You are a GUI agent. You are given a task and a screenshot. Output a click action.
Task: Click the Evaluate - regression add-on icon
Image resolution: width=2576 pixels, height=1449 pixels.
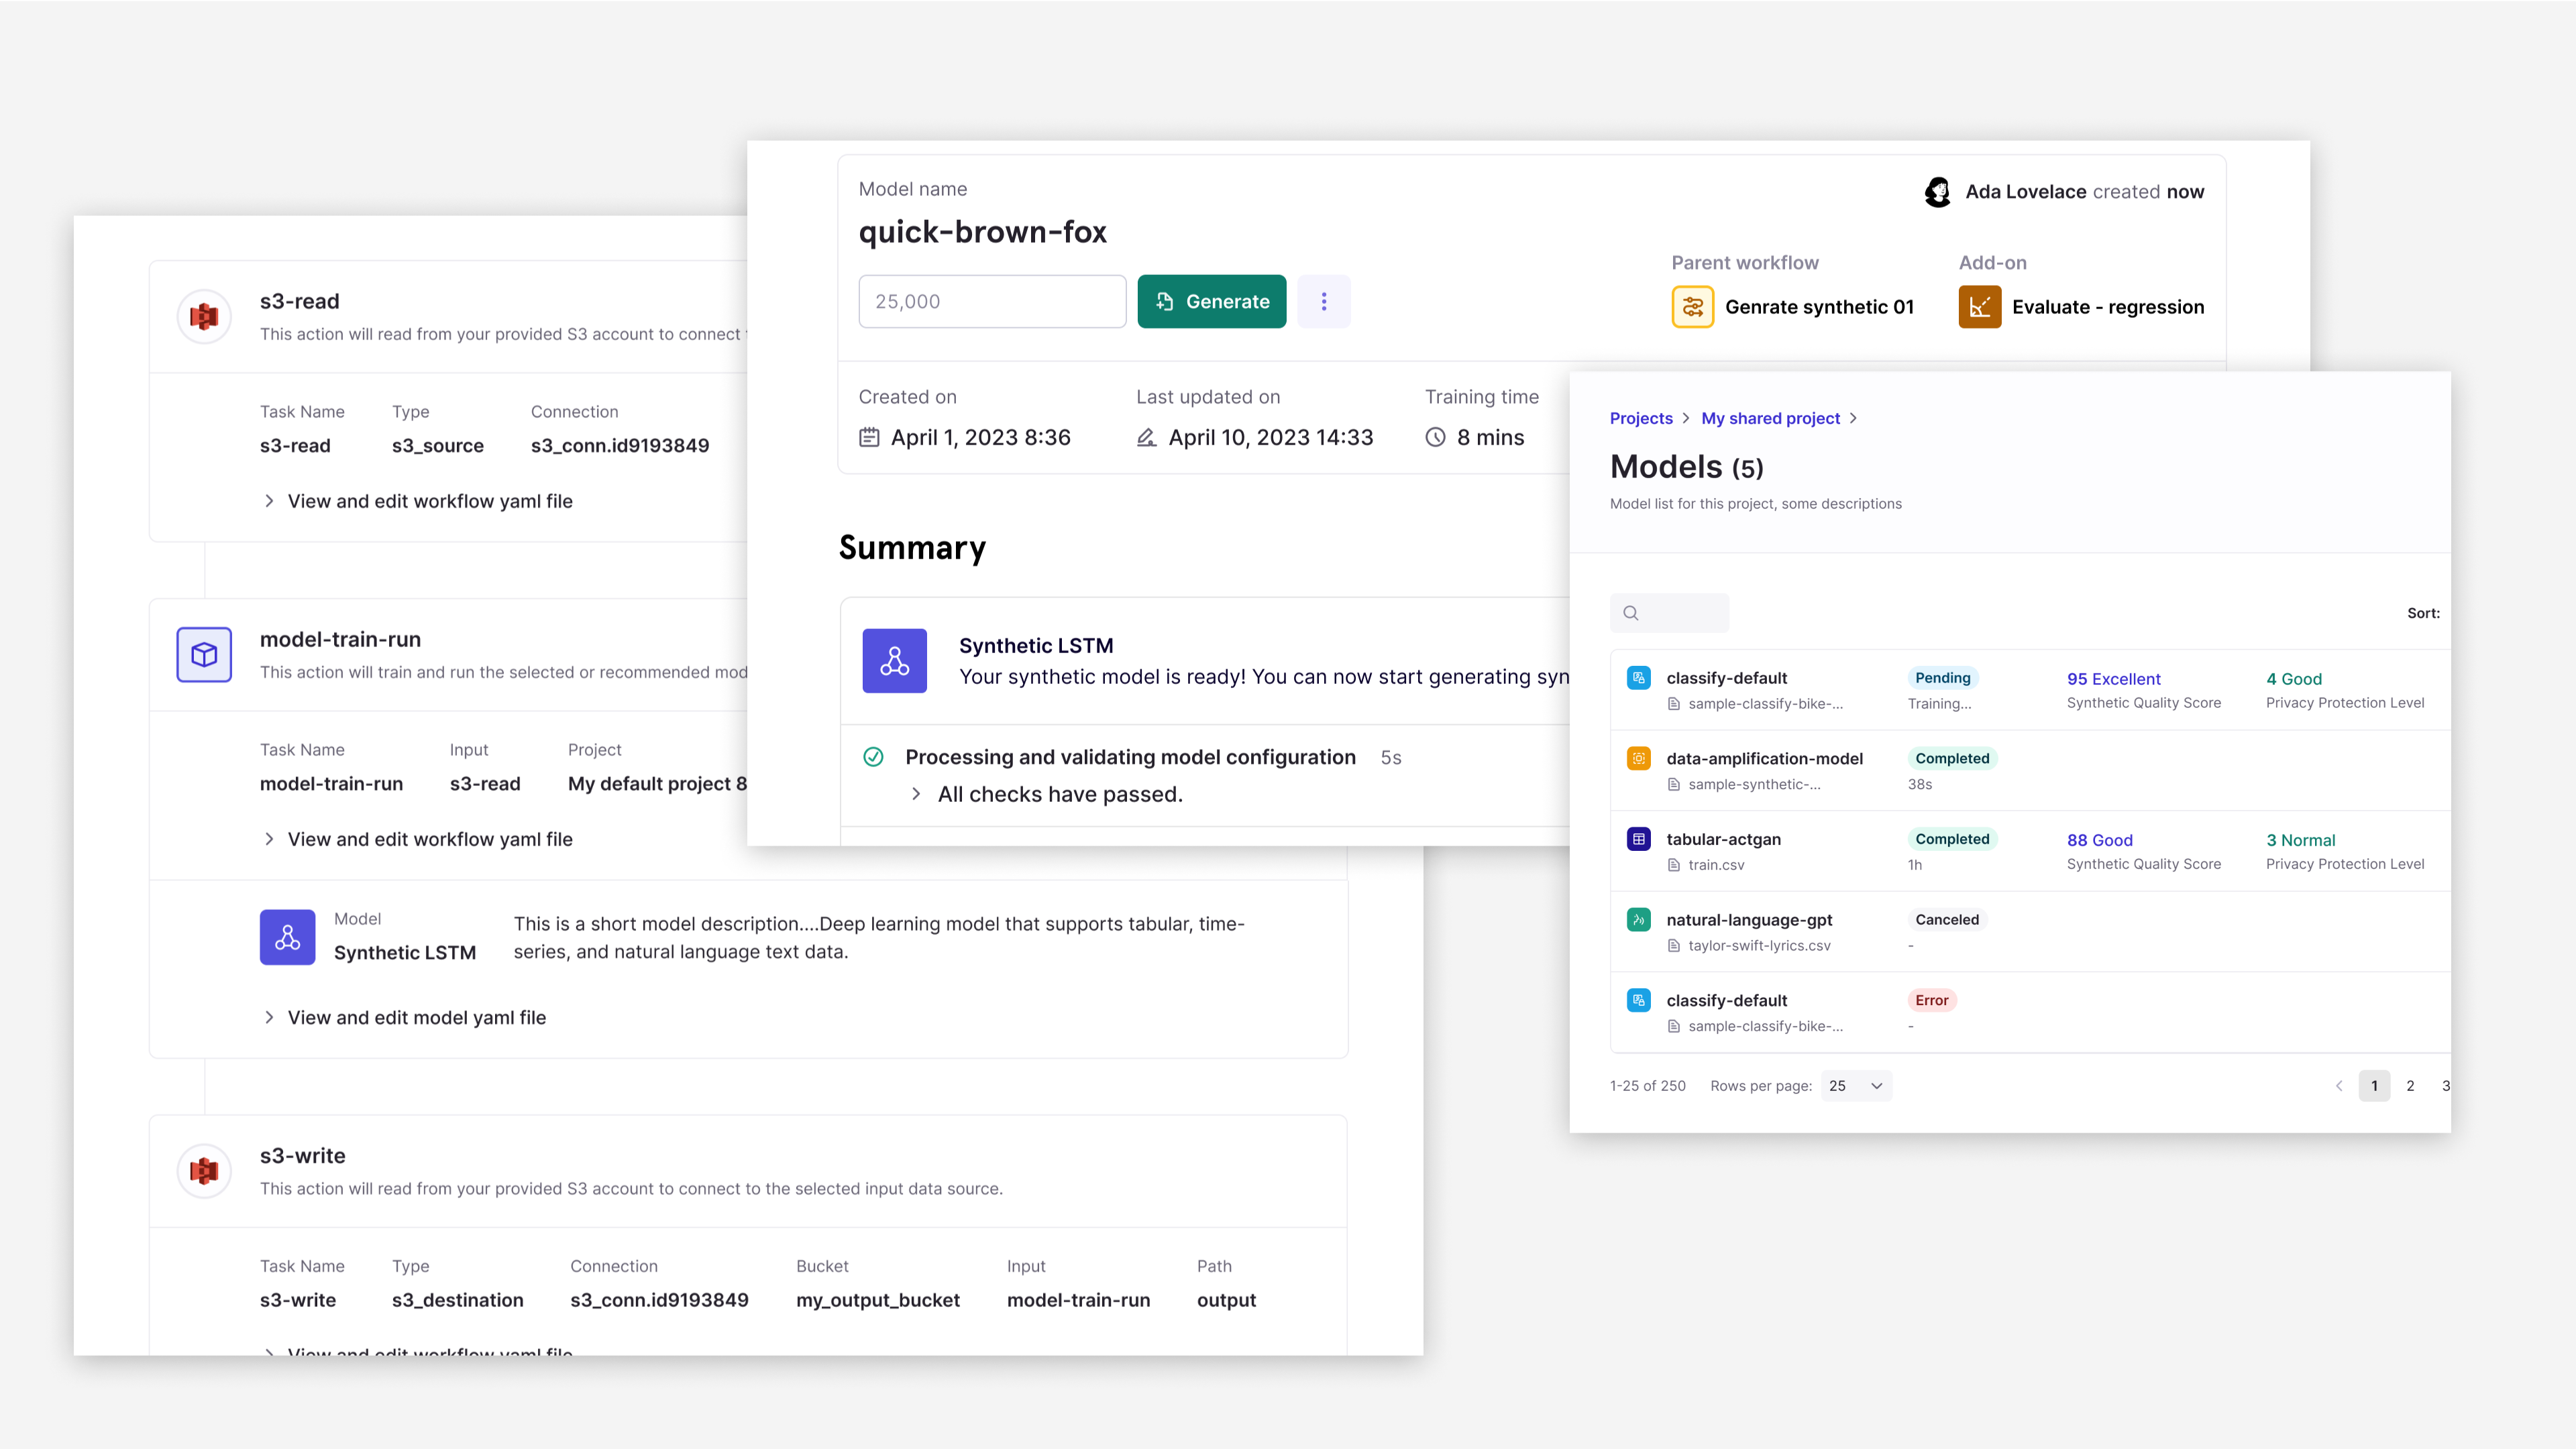(x=1979, y=307)
